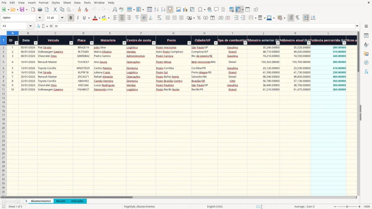Screen dimensions: 372x209
Task: Increase indent
Action: [236, 18]
